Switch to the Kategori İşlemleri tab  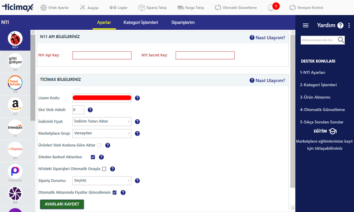tap(141, 22)
